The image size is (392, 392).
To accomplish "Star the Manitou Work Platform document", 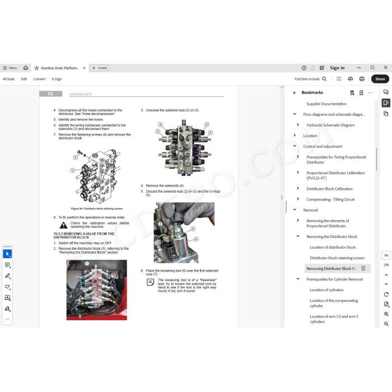I will coord(36,68).
